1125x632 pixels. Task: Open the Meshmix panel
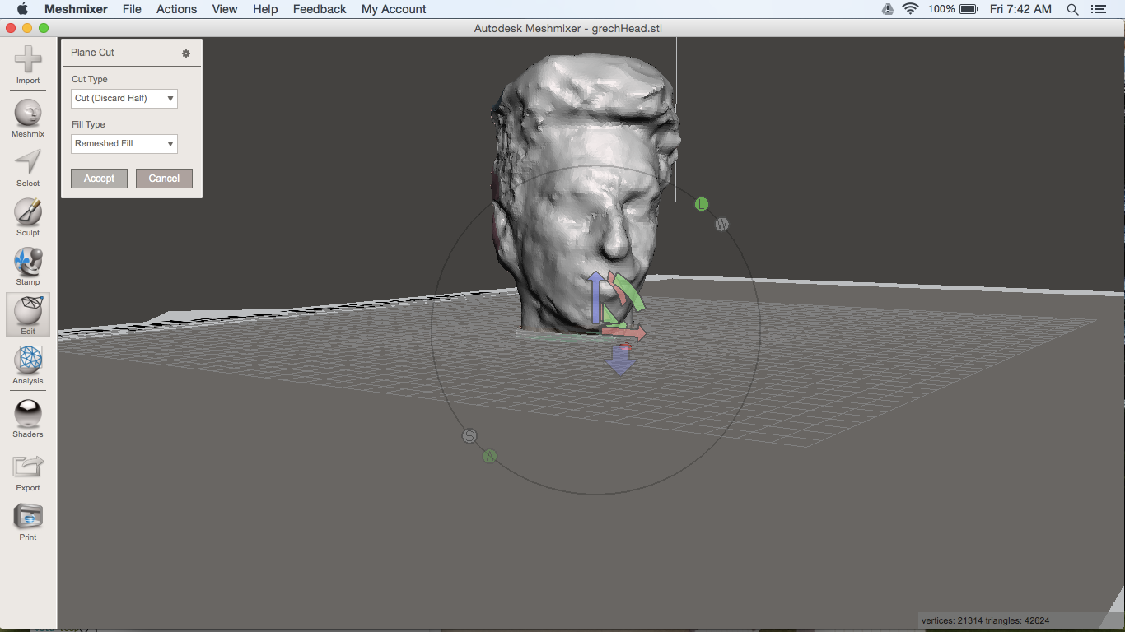click(x=28, y=118)
